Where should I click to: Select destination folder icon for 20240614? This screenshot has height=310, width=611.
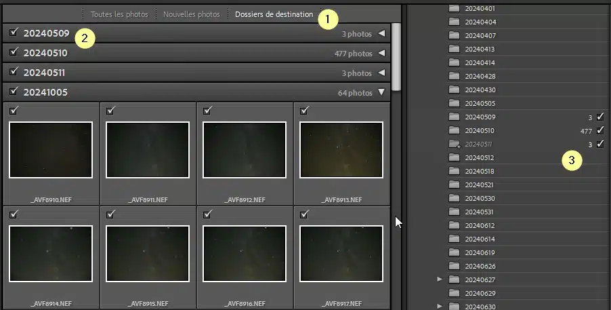(x=454, y=239)
